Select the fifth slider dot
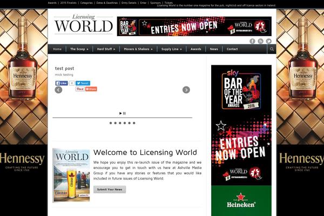Image resolution: width=324 pixels, height=216 pixels. point(130,123)
